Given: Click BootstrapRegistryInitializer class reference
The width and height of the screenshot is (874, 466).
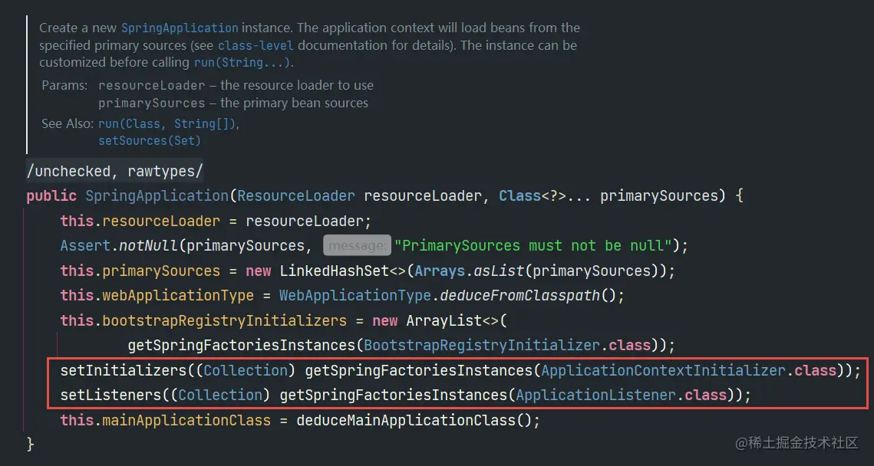Looking at the screenshot, I should click(482, 345).
